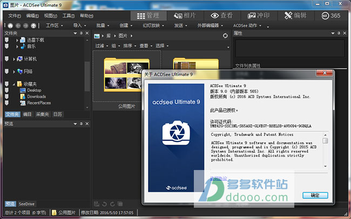Open the 外部编辑器 dropdown
The image size is (351, 219).
coord(210,26)
